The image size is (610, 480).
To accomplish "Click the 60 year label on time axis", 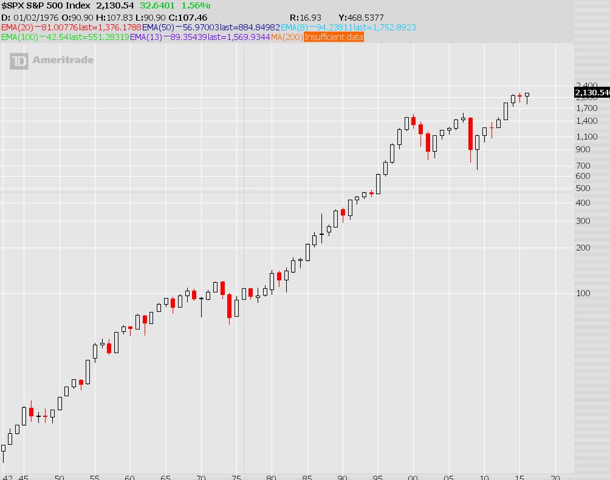I will [129, 478].
